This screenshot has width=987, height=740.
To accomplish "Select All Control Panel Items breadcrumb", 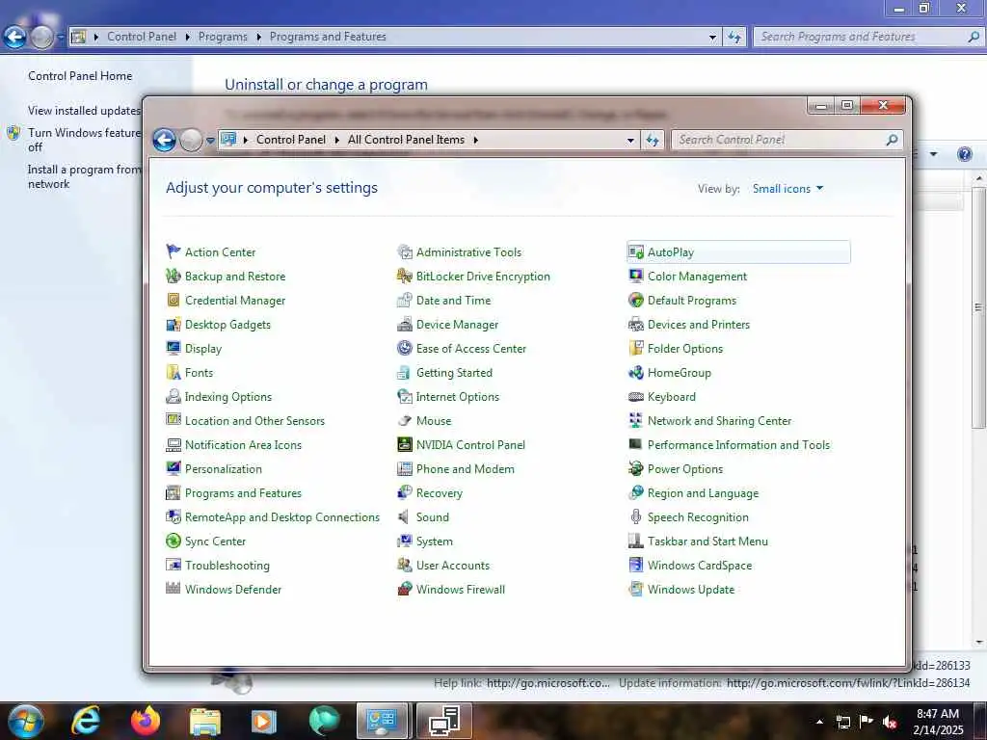I will tap(406, 140).
